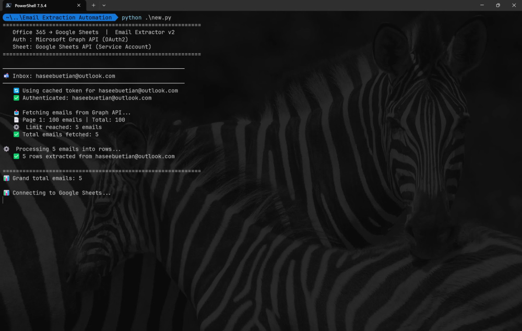Image resolution: width=522 pixels, height=331 pixels.
Task: Click the PowerShell tab icon
Action: 9,5
